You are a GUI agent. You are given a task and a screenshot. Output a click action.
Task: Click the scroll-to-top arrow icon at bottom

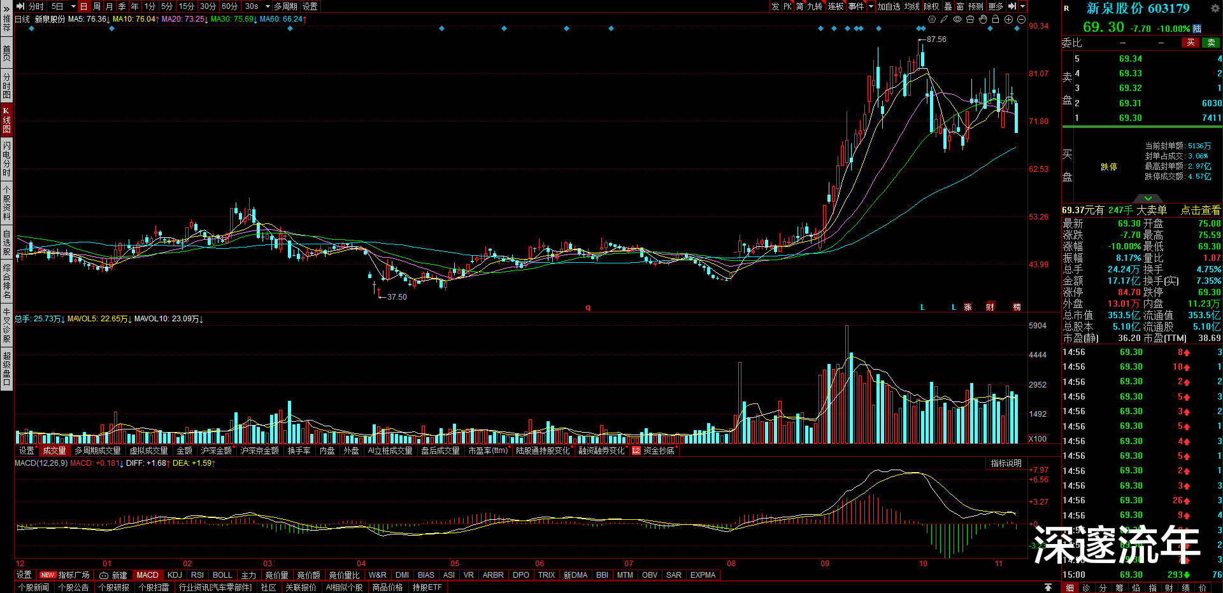click(x=1048, y=587)
